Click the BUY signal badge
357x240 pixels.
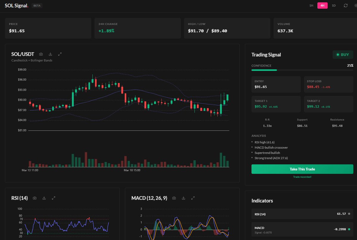[343, 55]
